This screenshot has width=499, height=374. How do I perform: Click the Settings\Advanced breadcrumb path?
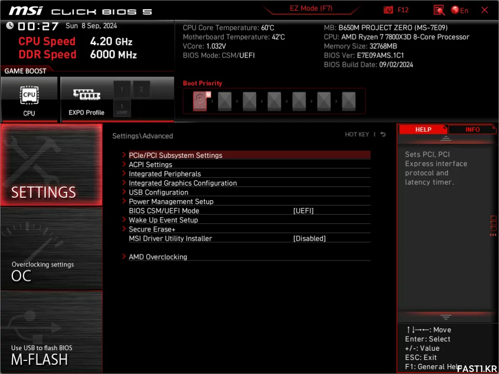pos(143,136)
